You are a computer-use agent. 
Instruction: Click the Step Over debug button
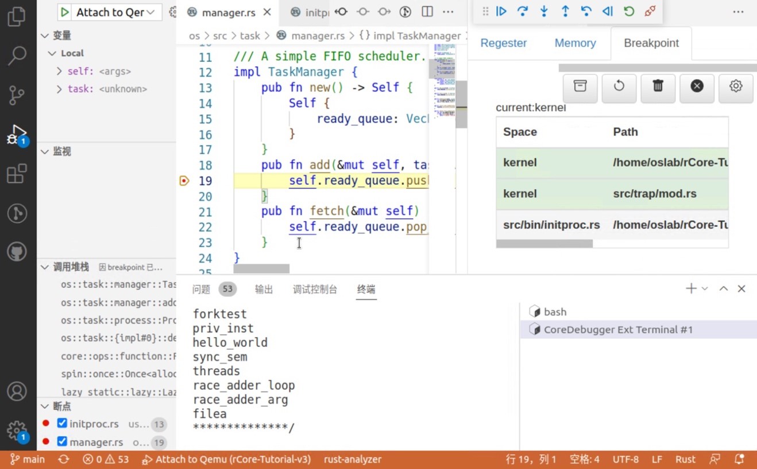tap(523, 11)
